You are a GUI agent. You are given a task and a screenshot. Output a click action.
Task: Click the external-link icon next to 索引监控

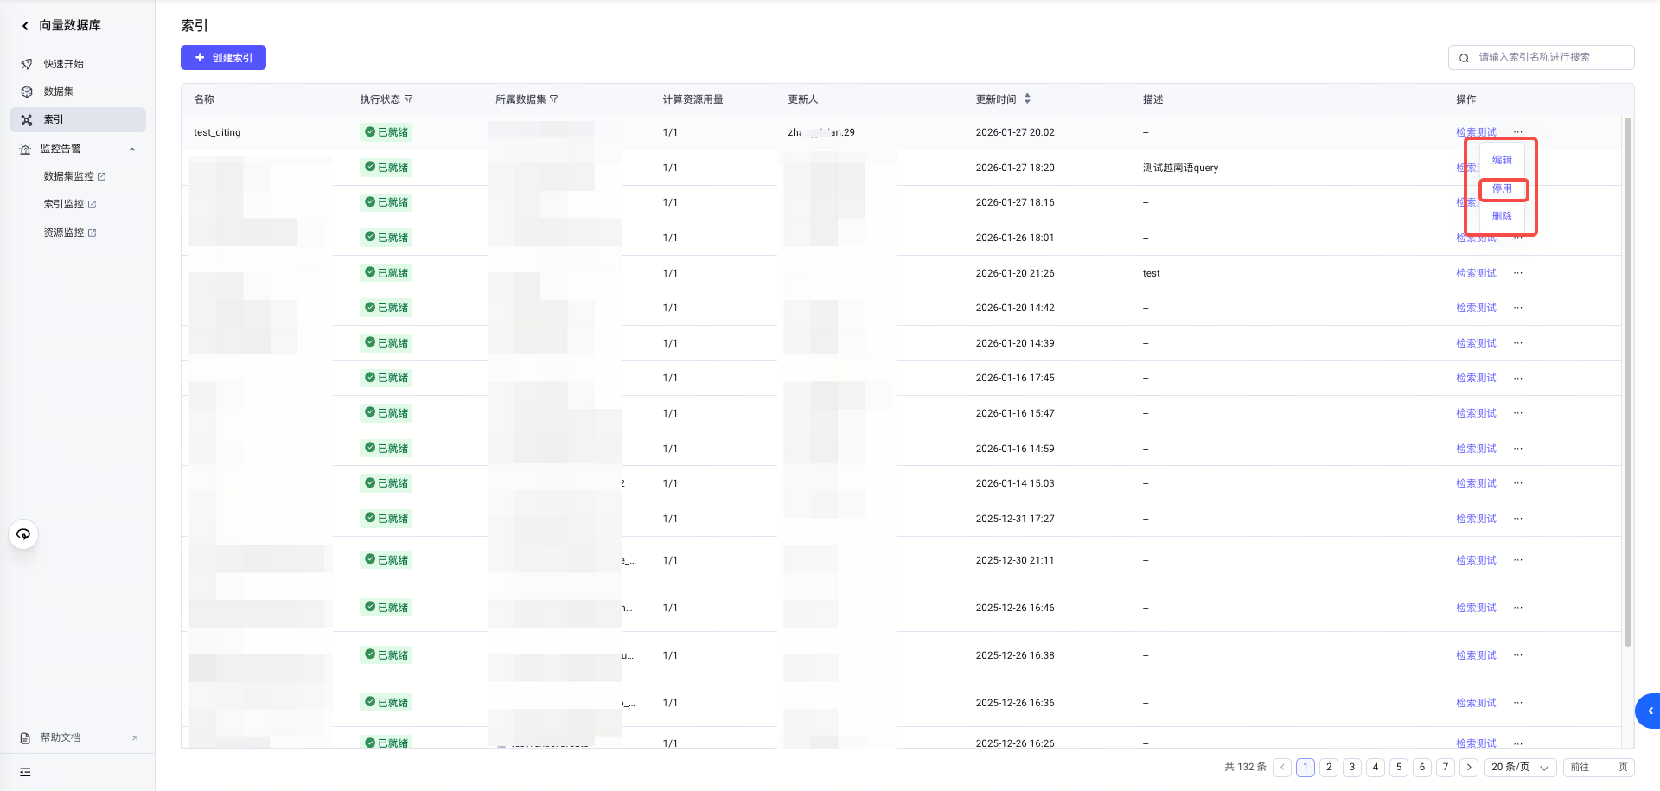(93, 204)
